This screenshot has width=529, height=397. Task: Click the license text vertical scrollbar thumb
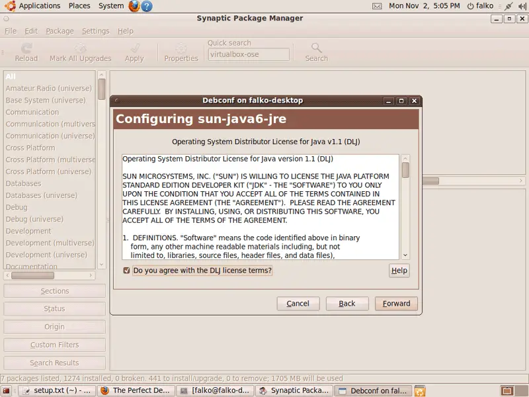pos(405,170)
